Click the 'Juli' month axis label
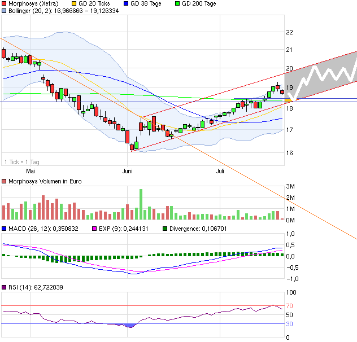357x342 pixels. click(x=220, y=171)
